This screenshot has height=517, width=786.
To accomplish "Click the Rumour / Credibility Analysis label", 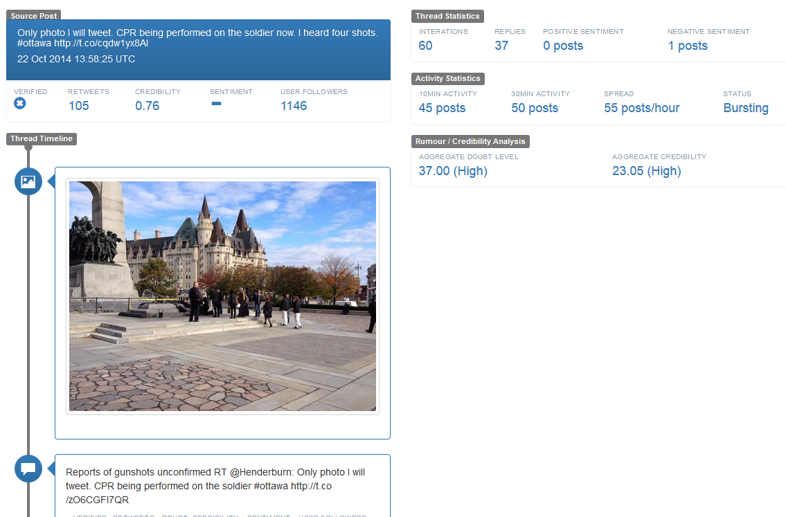I will [x=470, y=141].
